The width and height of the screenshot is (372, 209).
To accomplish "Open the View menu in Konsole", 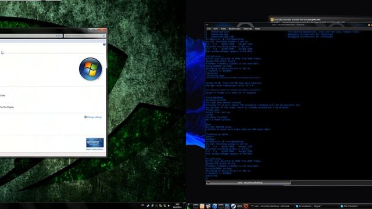I will pyautogui.click(x=223, y=28).
